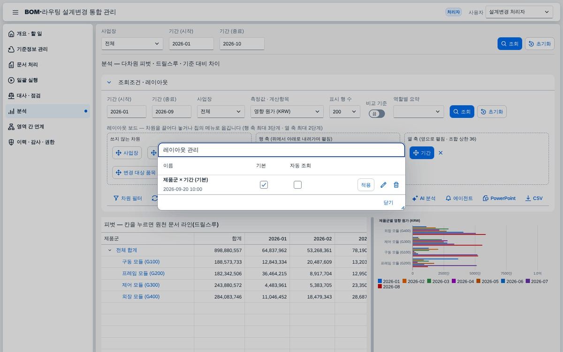Click the 영역 간 연계 sidebar icon
The height and width of the screenshot is (352, 563).
tap(11, 127)
